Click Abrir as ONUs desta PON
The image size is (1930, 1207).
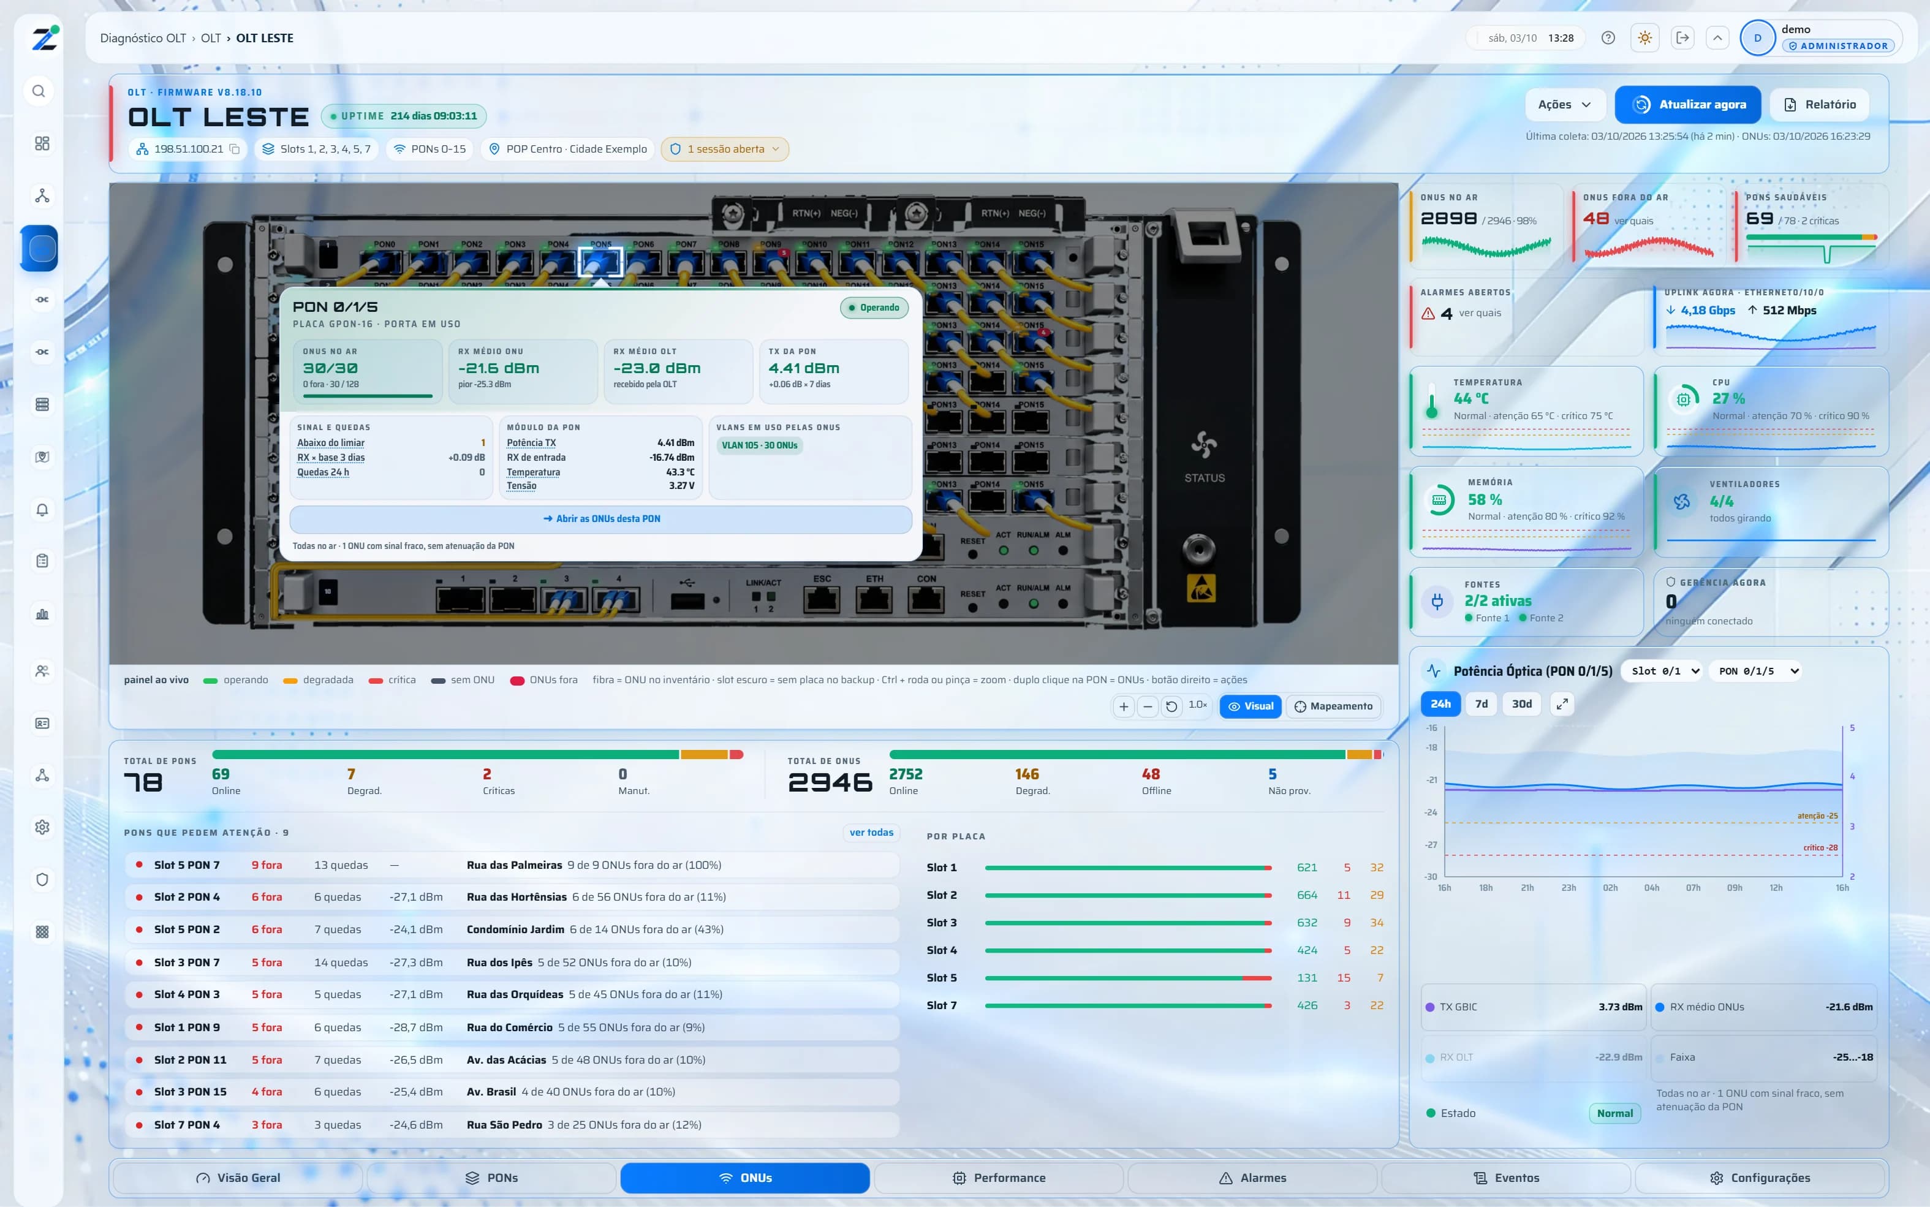(601, 519)
